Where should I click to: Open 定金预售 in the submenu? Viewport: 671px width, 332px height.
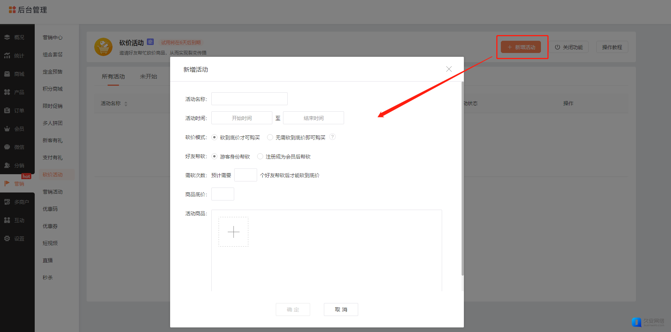point(53,72)
